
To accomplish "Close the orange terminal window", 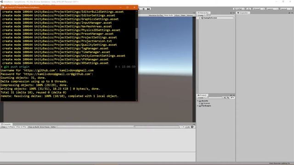I will [134, 7].
